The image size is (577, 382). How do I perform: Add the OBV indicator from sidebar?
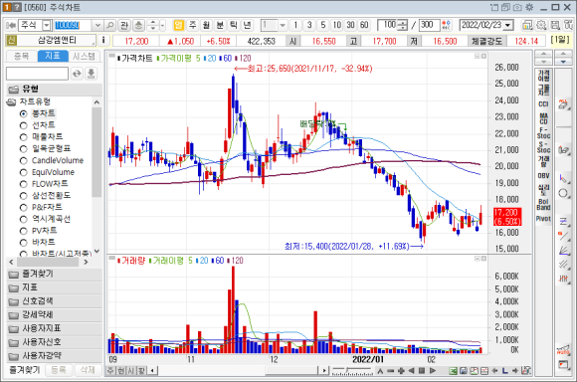click(x=543, y=175)
